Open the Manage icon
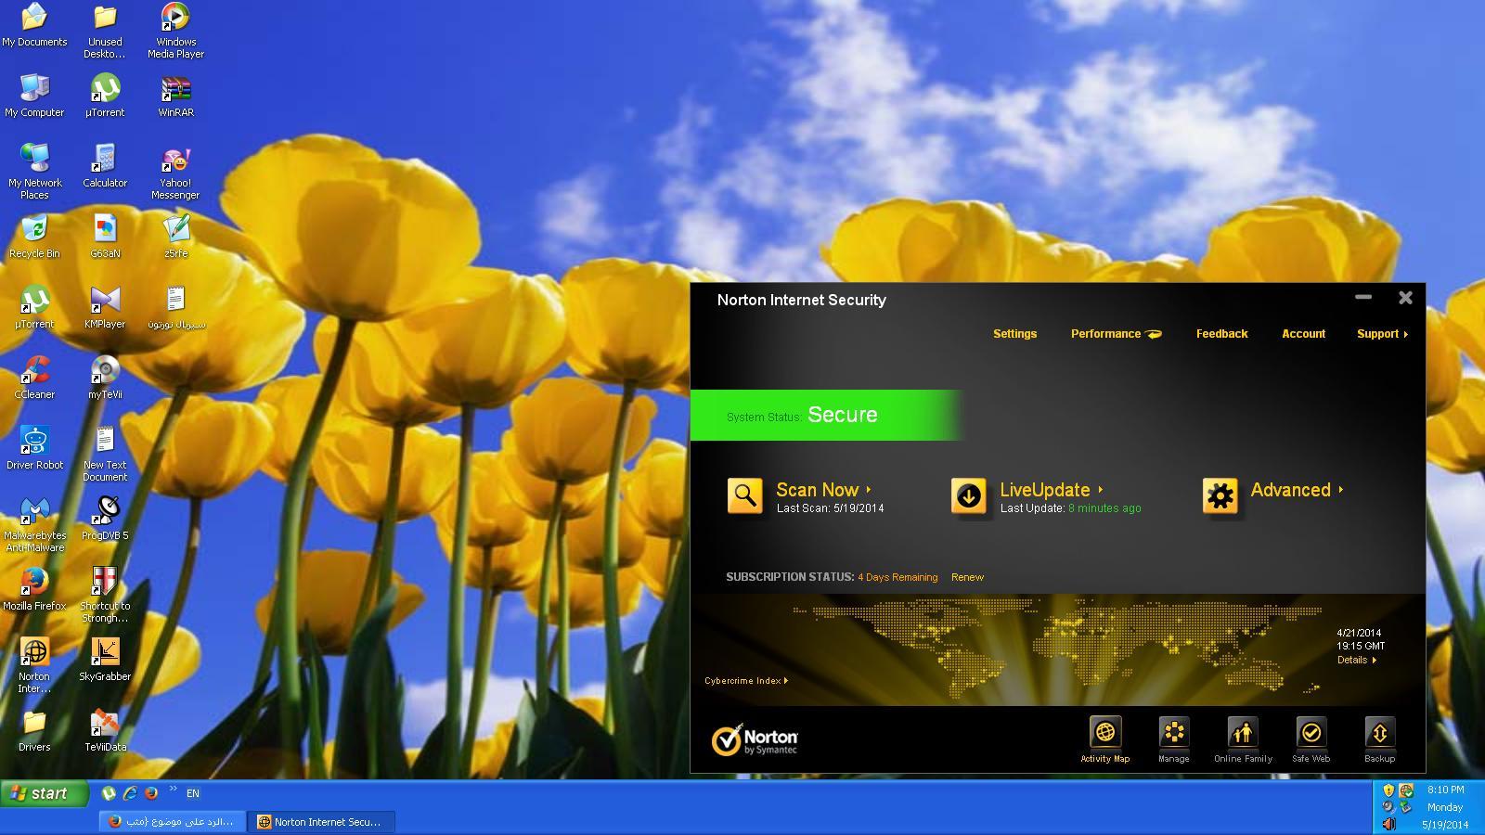Image resolution: width=1485 pixels, height=835 pixels. point(1173,733)
